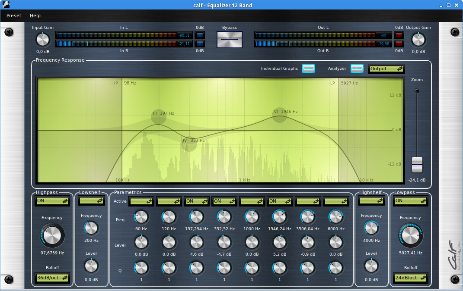Open Highpass Rolloff 36dB/oct dropdown
The width and height of the screenshot is (463, 291).
point(52,278)
